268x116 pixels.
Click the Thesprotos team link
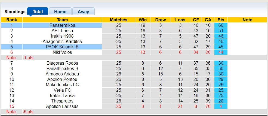tap(62, 101)
